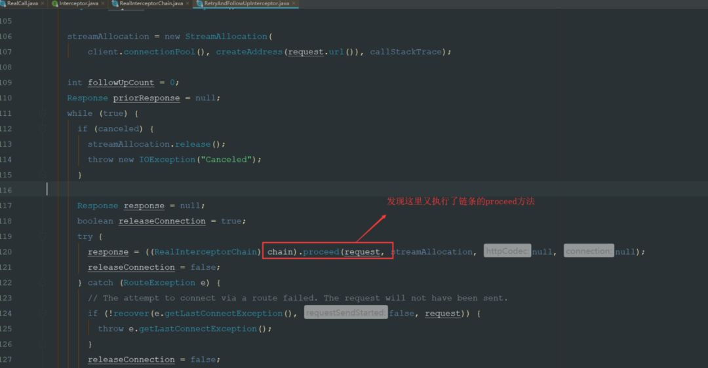Click the url method call on line 107

[336, 52]
